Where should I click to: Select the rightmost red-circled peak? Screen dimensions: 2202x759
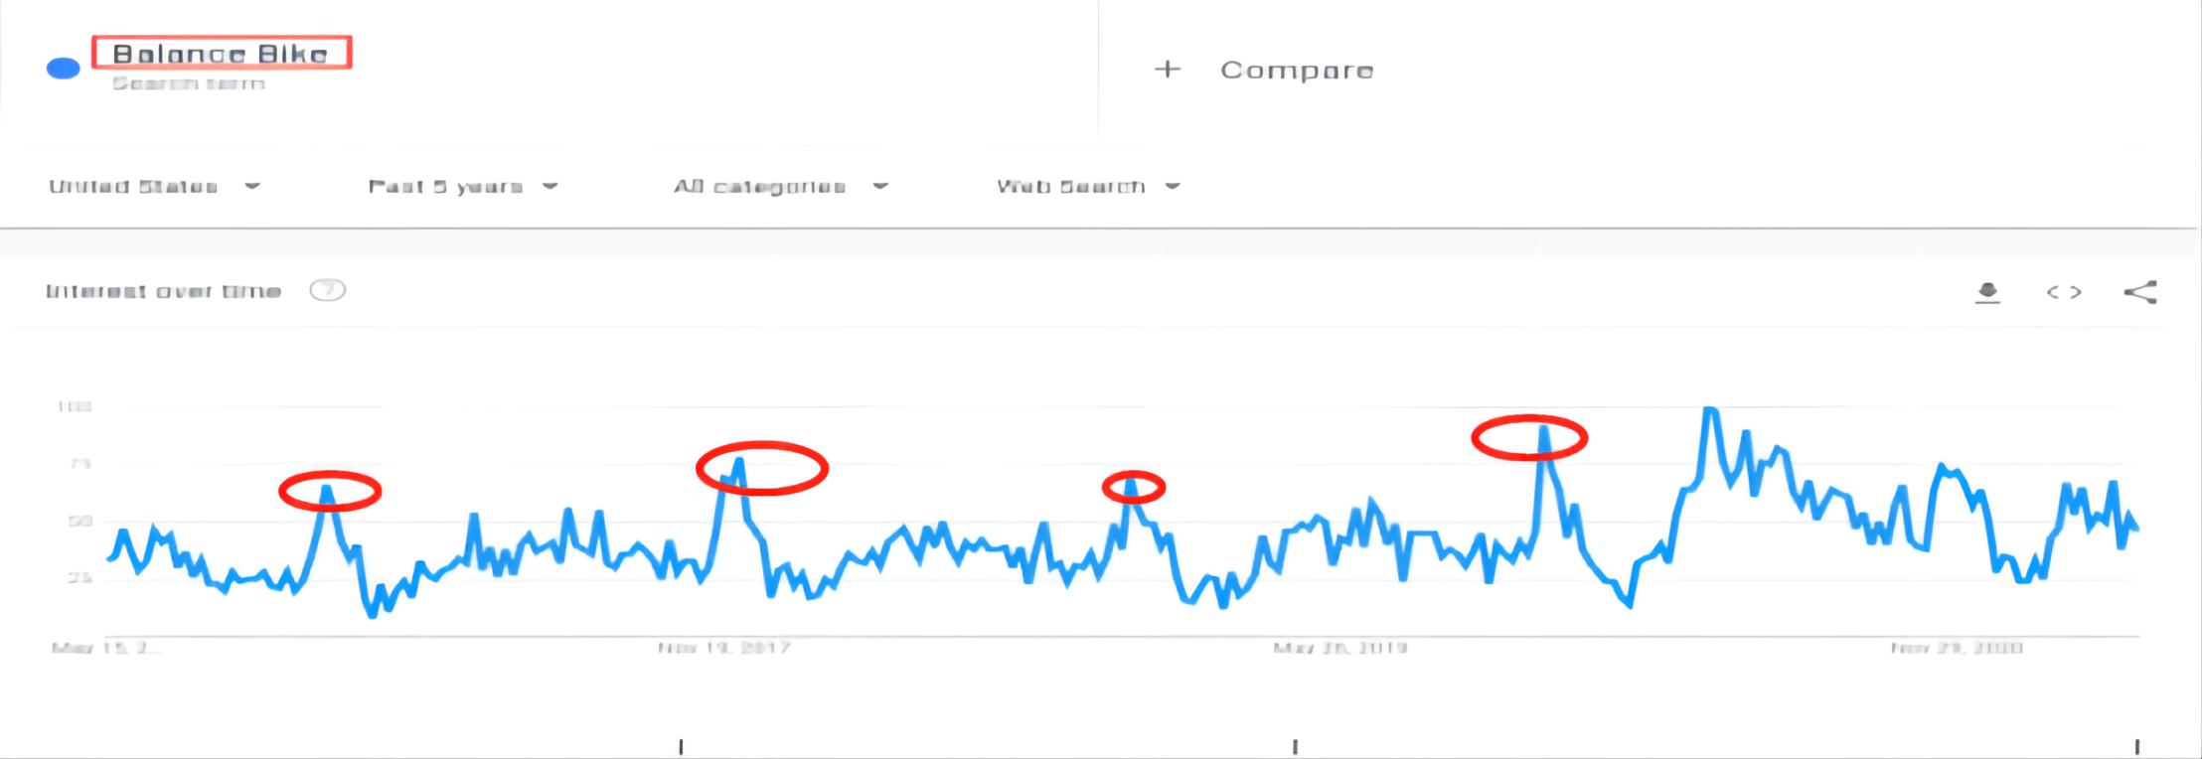click(x=1528, y=437)
